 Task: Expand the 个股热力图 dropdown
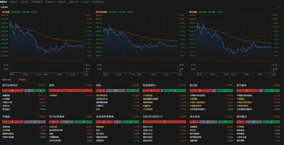(x=7, y=80)
